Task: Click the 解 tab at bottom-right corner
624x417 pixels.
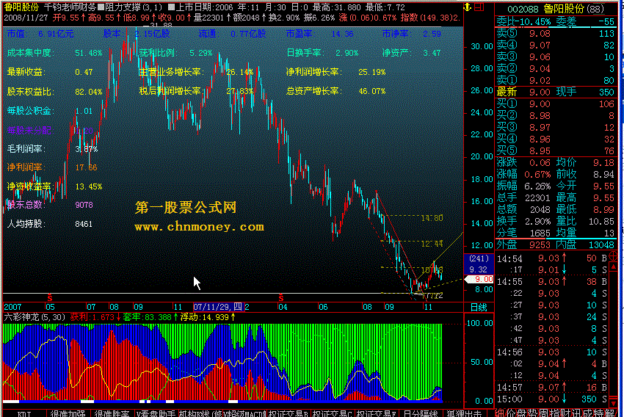Action: click(609, 413)
